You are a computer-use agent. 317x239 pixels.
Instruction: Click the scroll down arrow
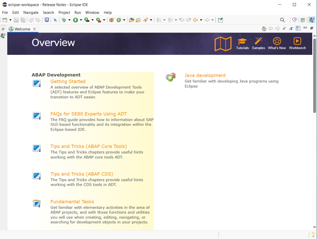314,227
